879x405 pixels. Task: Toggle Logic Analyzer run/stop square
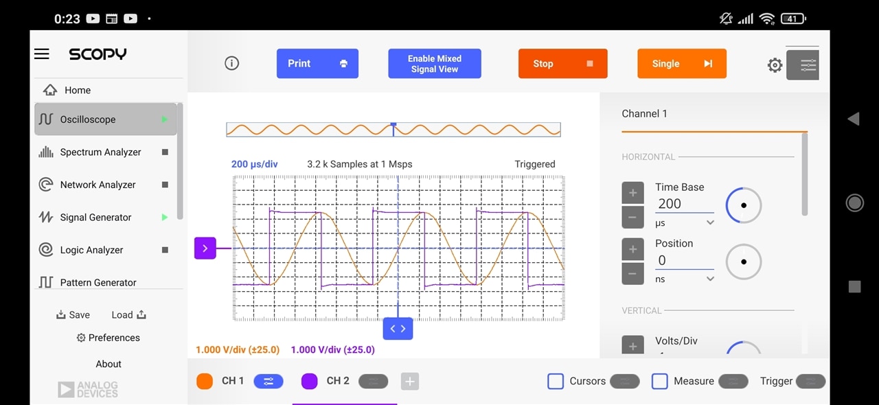pos(165,250)
